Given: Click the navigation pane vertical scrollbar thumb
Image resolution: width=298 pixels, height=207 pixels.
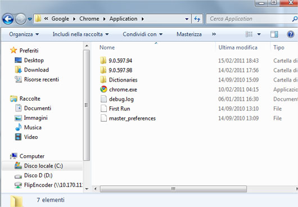Looking at the screenshot, I should 87,105.
